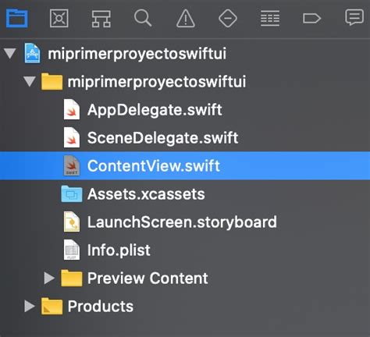Show the Report navigator speech bubble icon

pyautogui.click(x=354, y=17)
